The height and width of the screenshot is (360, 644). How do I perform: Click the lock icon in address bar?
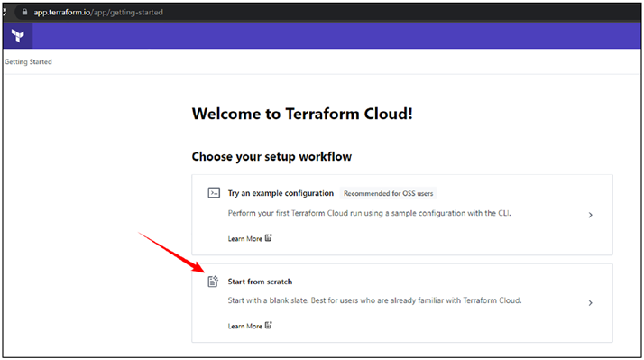click(x=24, y=12)
